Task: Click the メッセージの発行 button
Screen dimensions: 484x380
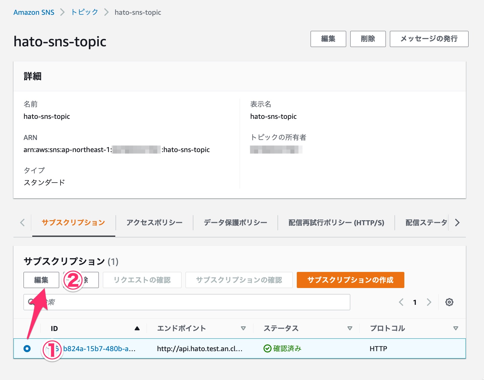Action: [429, 39]
